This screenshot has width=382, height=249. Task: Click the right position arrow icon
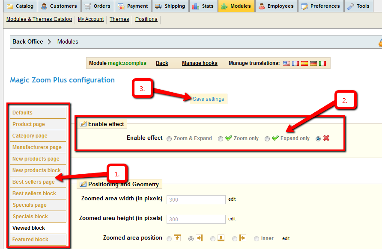200,238
